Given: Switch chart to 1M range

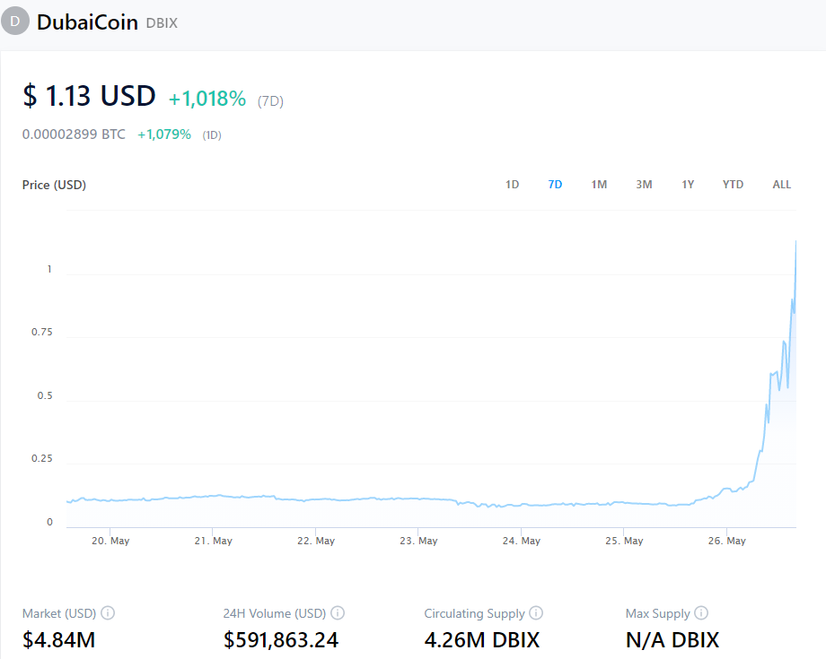Looking at the screenshot, I should pos(599,185).
